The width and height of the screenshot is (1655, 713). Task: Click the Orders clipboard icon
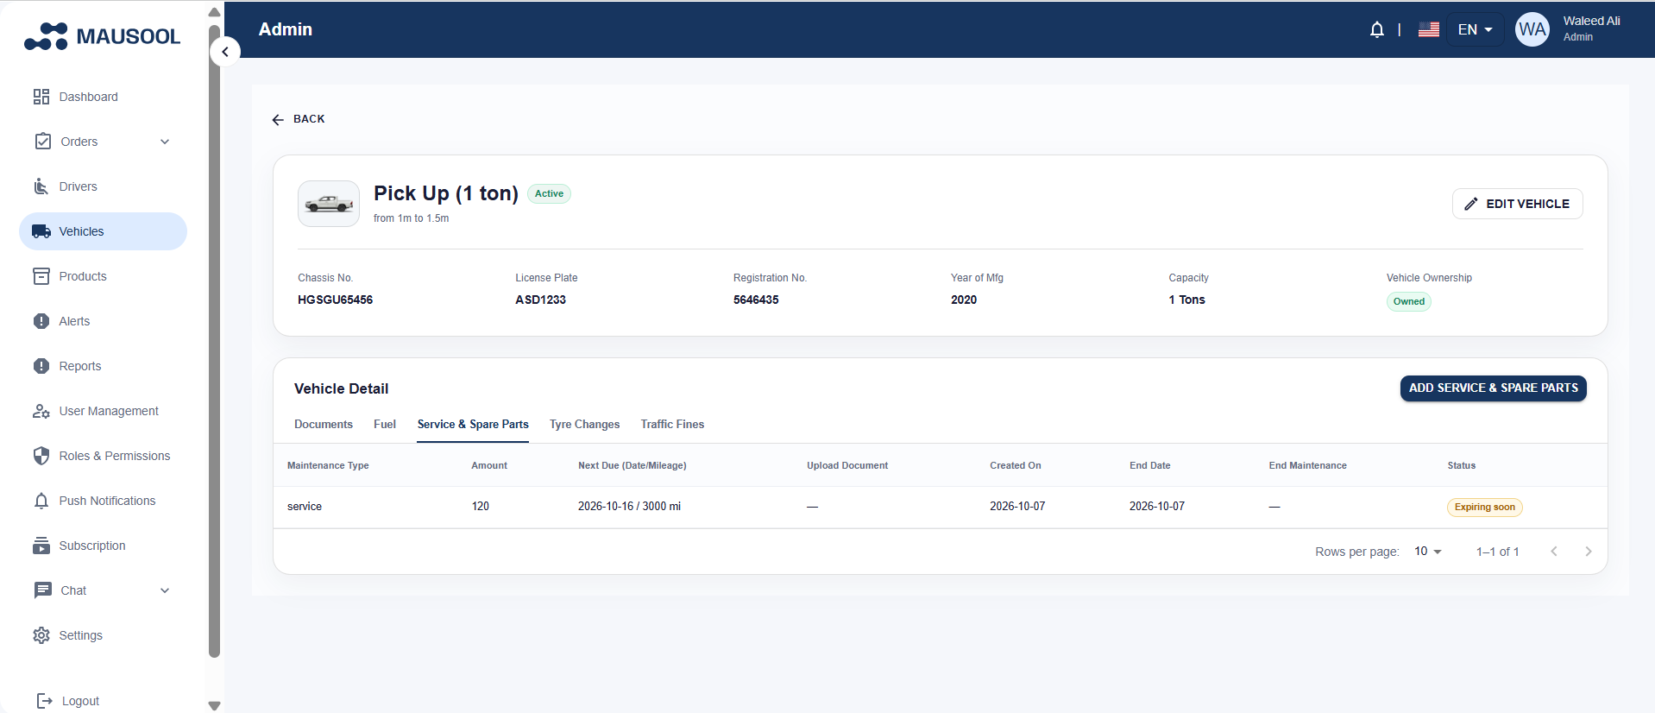tap(43, 142)
